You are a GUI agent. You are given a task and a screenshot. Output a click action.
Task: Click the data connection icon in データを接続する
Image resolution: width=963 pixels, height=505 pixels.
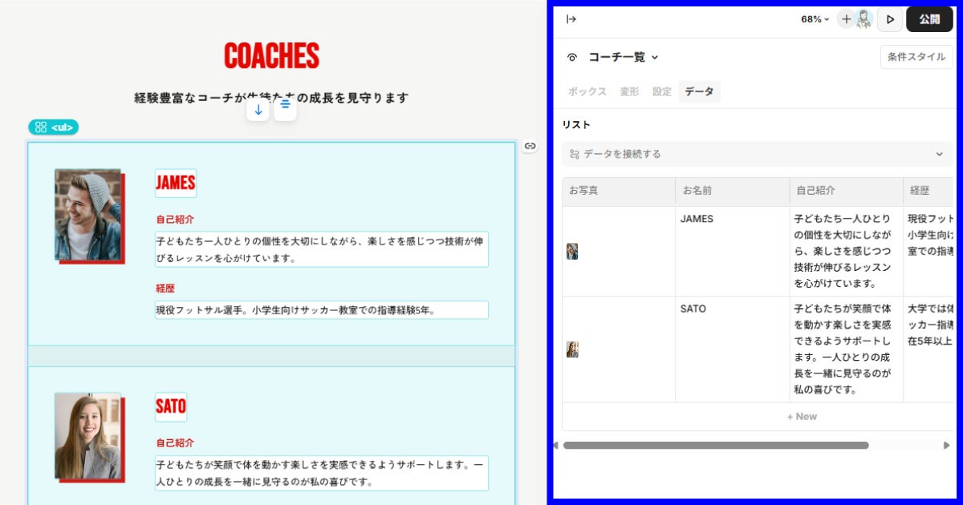tap(575, 152)
